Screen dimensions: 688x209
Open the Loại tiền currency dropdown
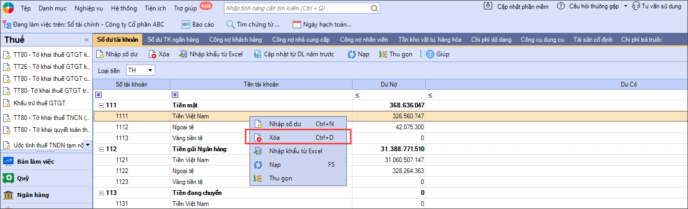click(x=151, y=70)
